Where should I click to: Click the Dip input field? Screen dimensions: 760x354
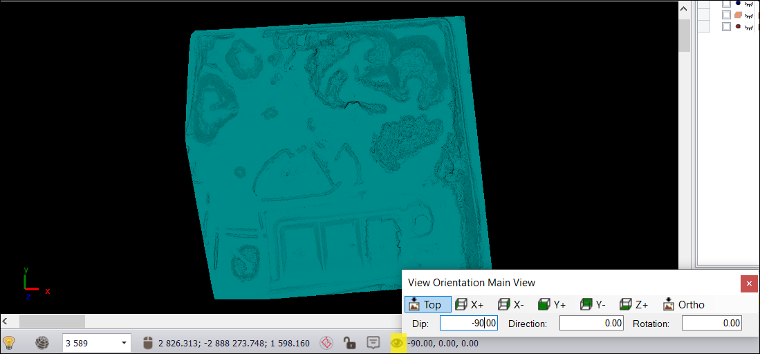point(469,323)
